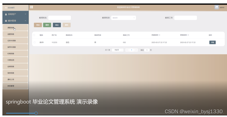Click the 教师工号 column header
Screen dimensions: 227x117
click(x=126, y=35)
